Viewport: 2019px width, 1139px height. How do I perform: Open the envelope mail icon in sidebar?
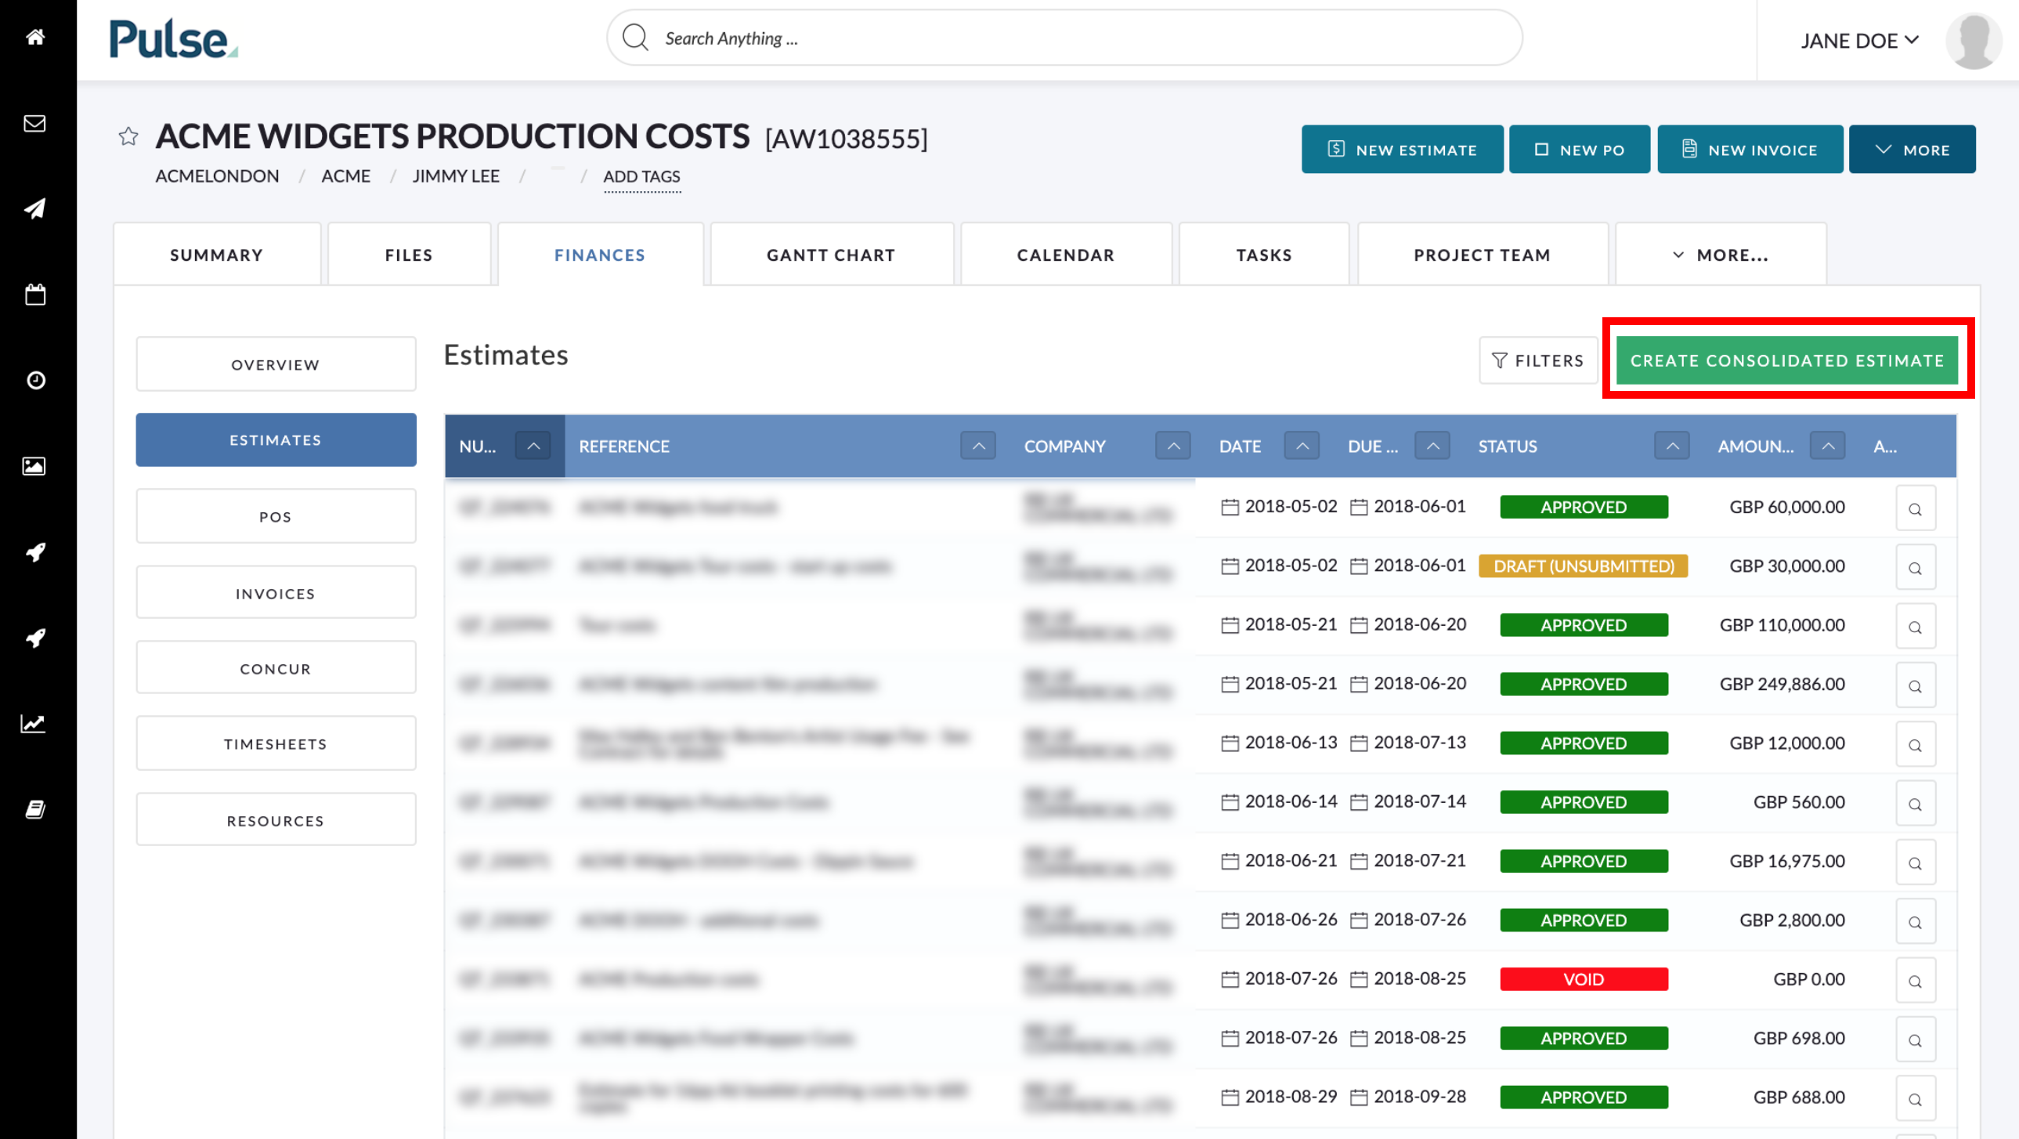click(x=35, y=123)
